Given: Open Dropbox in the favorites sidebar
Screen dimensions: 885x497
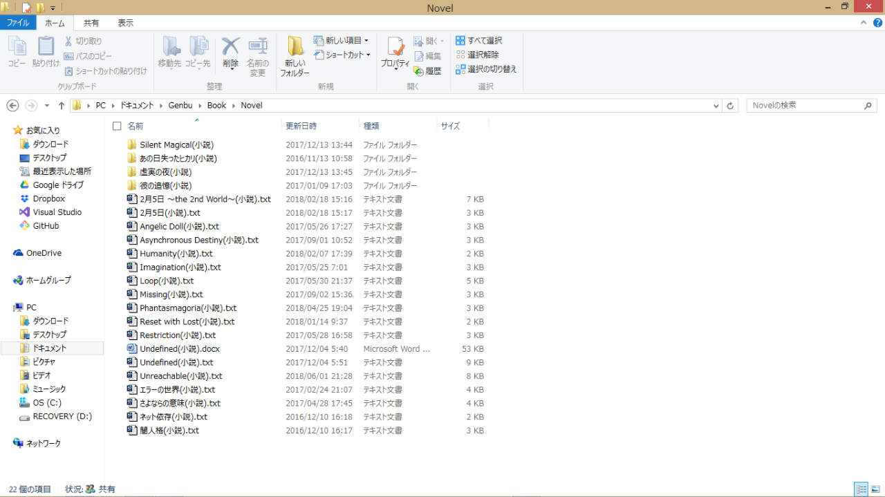Looking at the screenshot, I should [x=48, y=198].
